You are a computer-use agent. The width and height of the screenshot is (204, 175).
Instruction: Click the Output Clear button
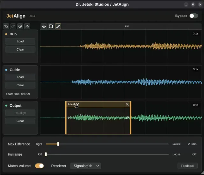tap(20, 121)
